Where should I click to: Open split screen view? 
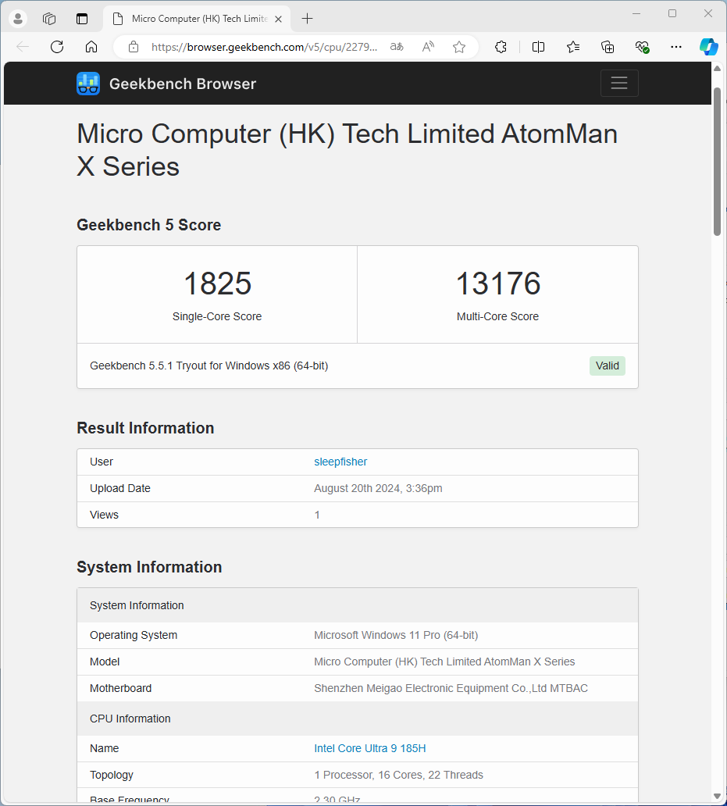click(x=538, y=47)
